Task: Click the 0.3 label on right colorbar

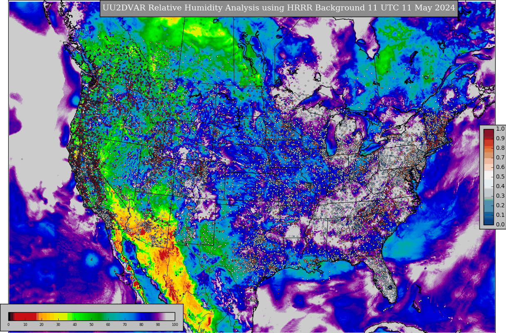Action: point(500,196)
